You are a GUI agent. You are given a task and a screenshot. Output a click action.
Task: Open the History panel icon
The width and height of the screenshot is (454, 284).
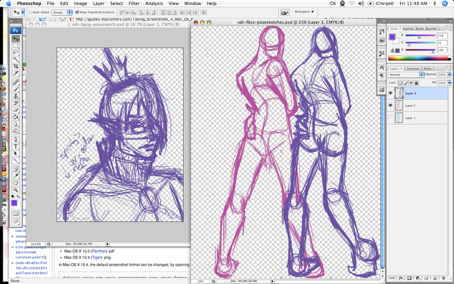click(x=382, y=32)
